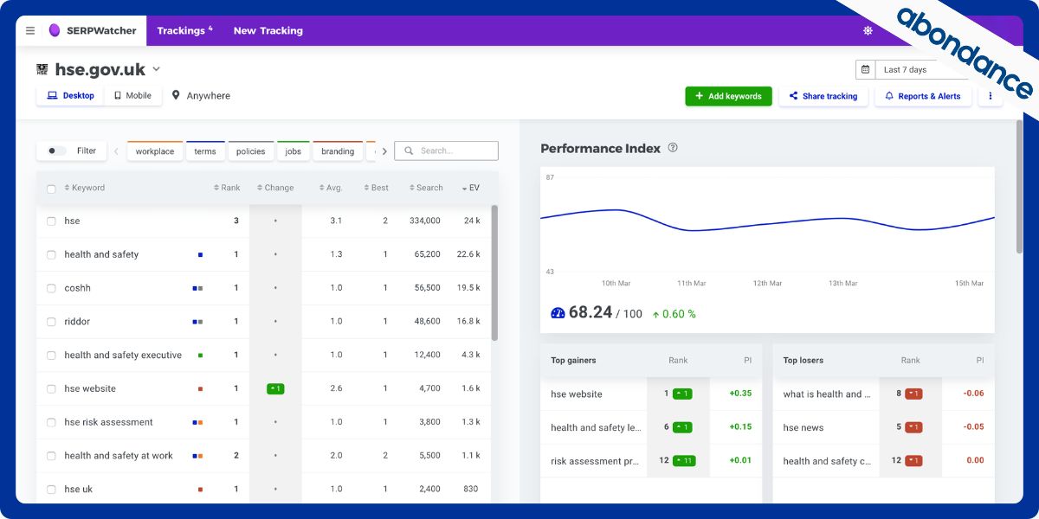Select the workplace tag
Viewport: 1039px width, 519px height.
coord(155,151)
